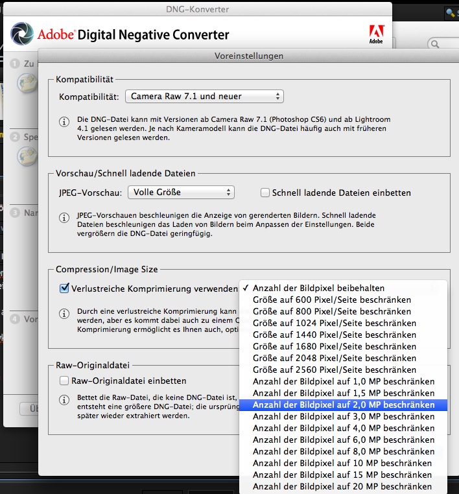Limit pixel count to 3,0 MP
Viewport: 459px width, 494px height.
click(343, 416)
